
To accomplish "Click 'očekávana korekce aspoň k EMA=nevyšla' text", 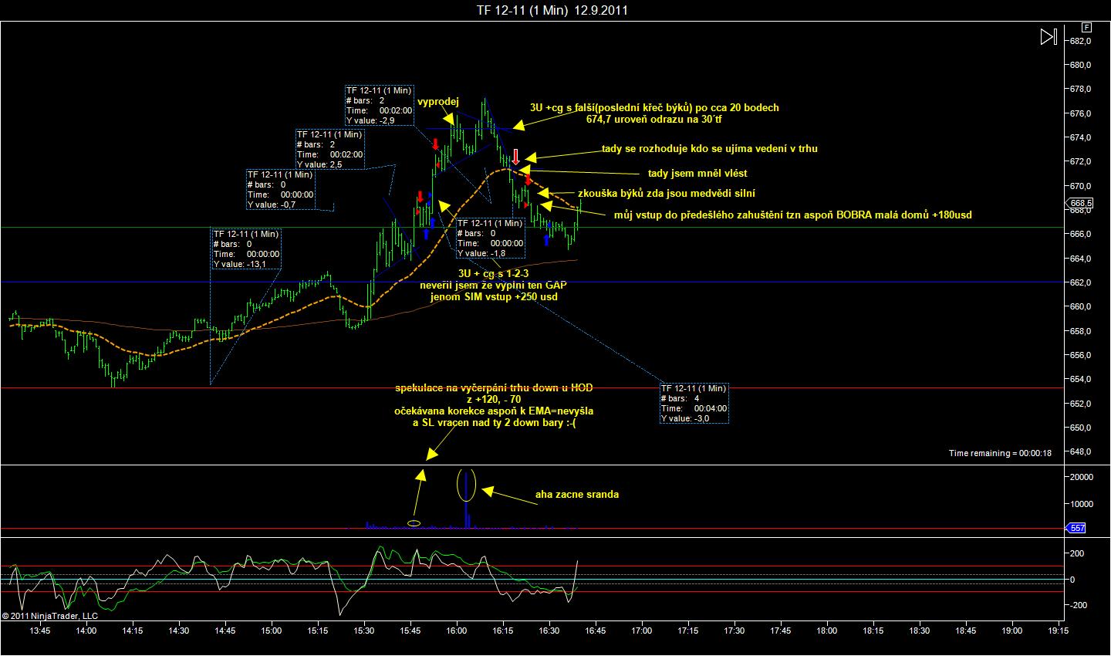I will pyautogui.click(x=494, y=411).
